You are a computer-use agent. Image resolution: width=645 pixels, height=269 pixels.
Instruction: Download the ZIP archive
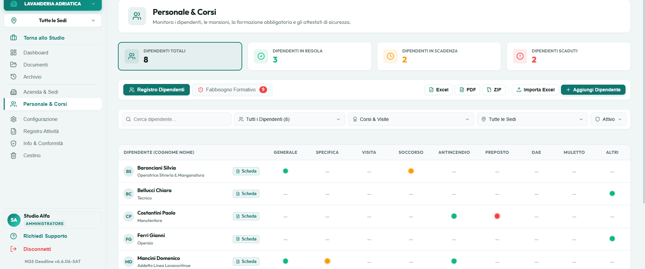pyautogui.click(x=494, y=90)
